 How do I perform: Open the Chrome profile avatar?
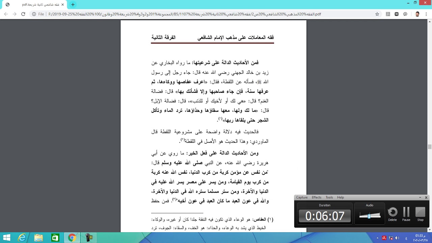pyautogui.click(x=417, y=14)
